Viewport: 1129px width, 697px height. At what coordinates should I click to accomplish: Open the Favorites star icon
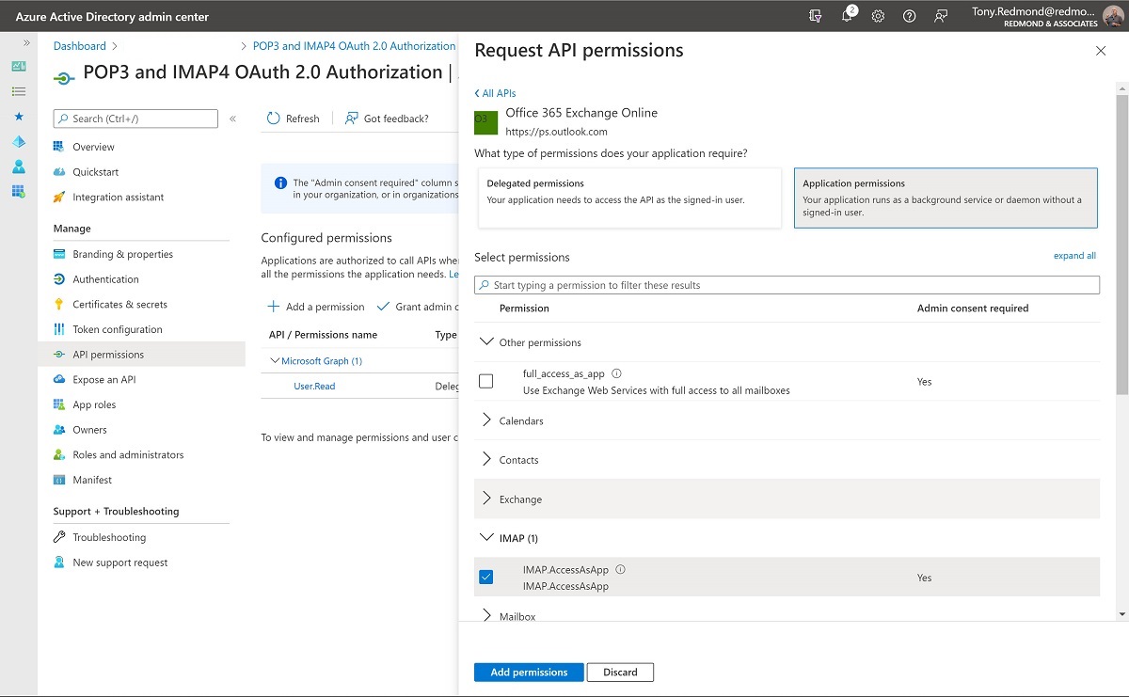pyautogui.click(x=19, y=117)
